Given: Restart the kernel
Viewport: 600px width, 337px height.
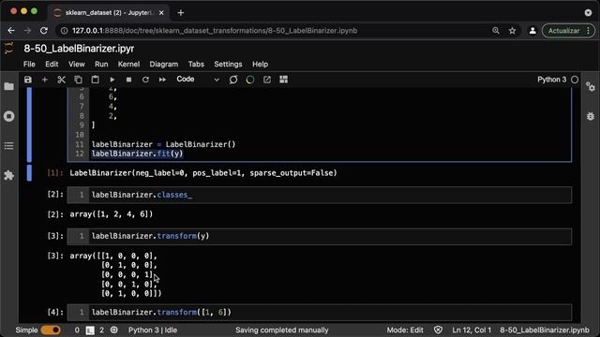Looking at the screenshot, I should tap(145, 80).
